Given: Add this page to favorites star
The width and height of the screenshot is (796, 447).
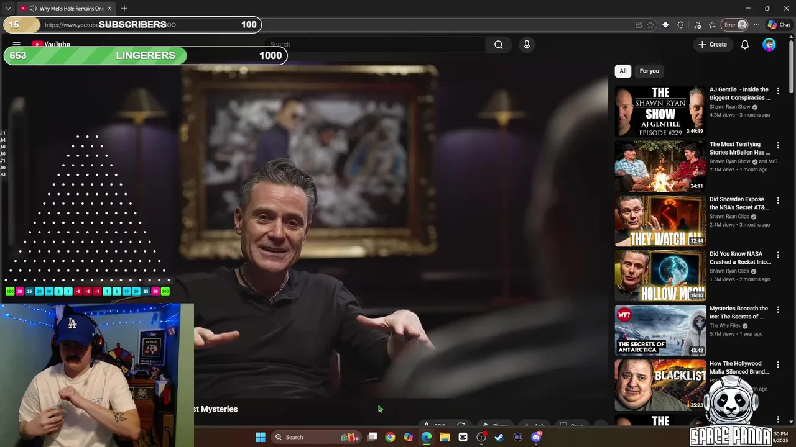Looking at the screenshot, I should coord(650,25).
